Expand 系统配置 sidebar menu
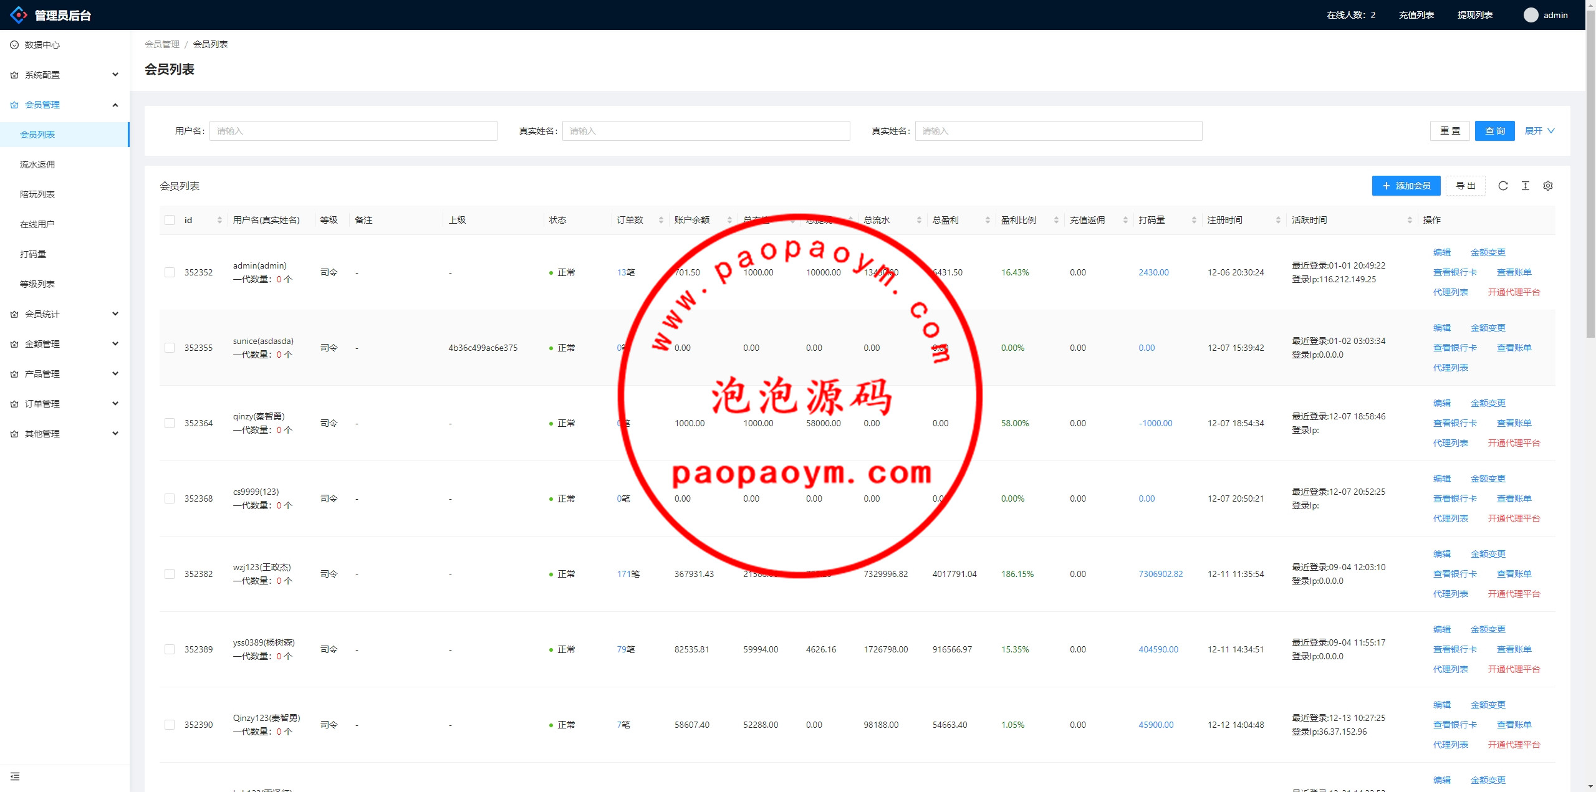Viewport: 1596px width, 792px height. coord(65,75)
